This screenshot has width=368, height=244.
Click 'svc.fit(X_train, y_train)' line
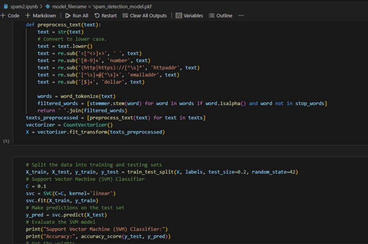pyautogui.click(x=62, y=201)
